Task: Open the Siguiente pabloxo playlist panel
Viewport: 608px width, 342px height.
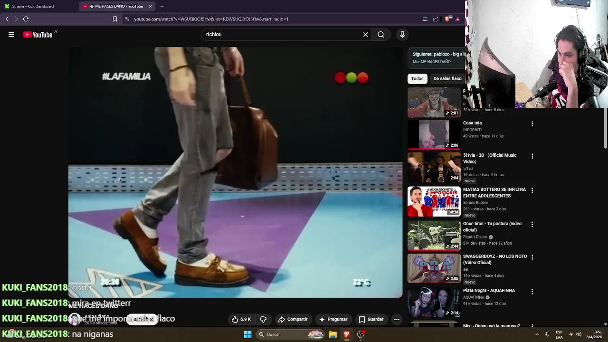Action: point(437,58)
